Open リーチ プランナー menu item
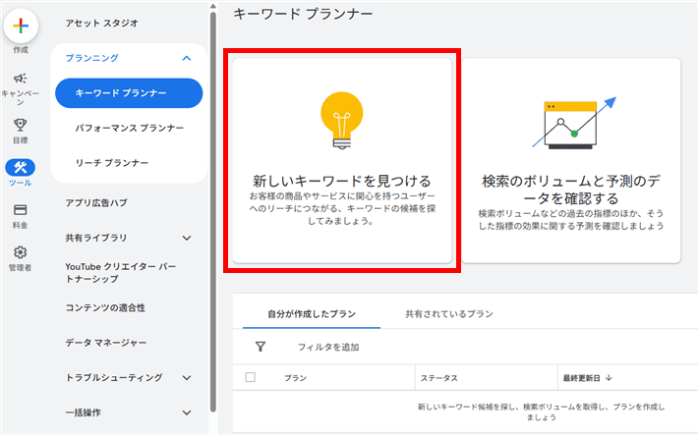This screenshot has width=698, height=435. [112, 163]
